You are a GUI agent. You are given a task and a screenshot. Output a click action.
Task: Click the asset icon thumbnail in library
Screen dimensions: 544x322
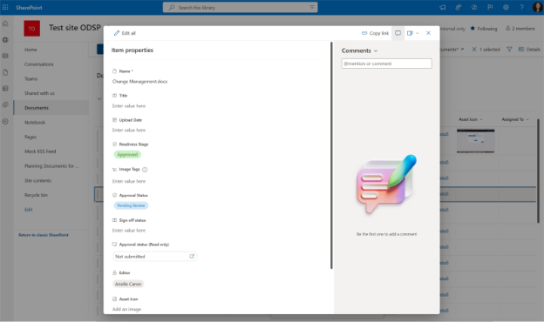(476, 141)
